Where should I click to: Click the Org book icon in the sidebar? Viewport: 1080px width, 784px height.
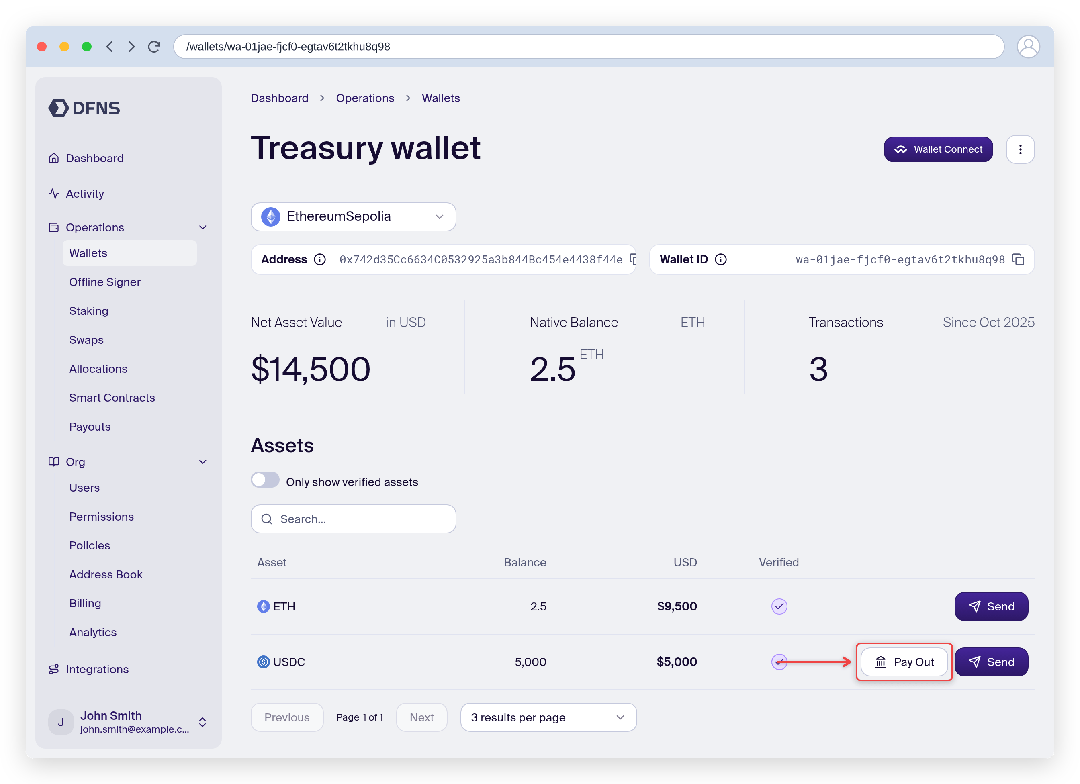click(x=54, y=462)
